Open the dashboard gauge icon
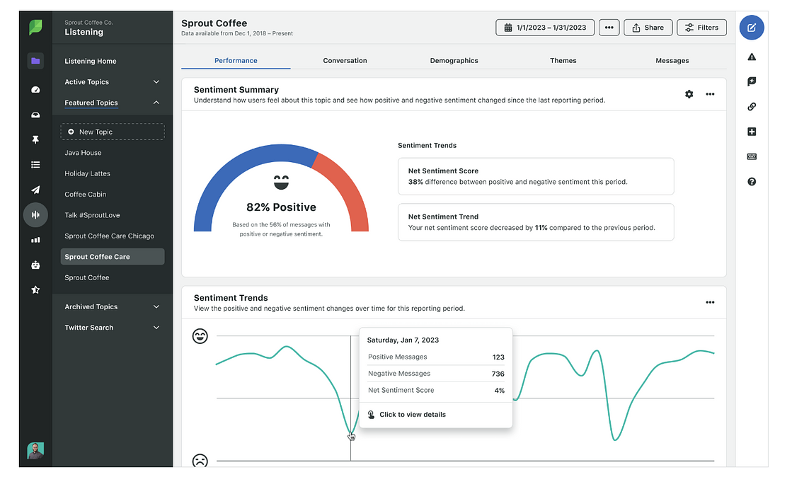The image size is (792, 489). (35, 89)
